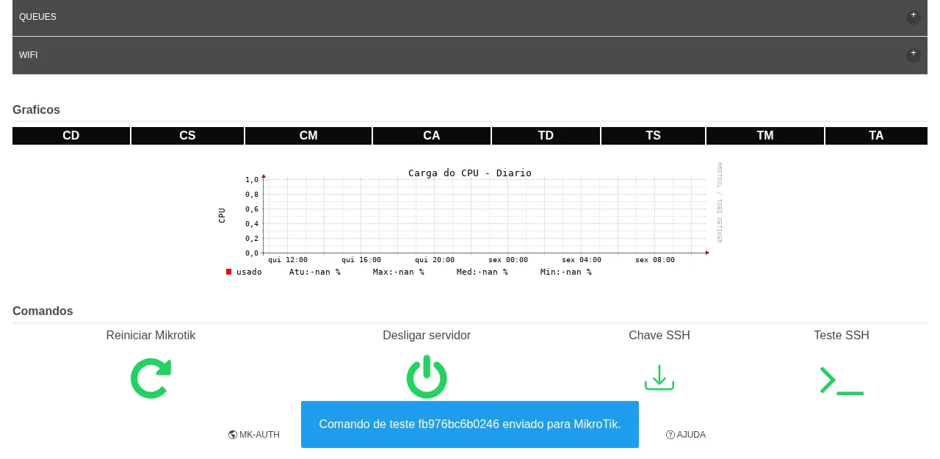Switch to the CS graph tab
Viewport: 940px width, 459px height.
pyautogui.click(x=187, y=136)
